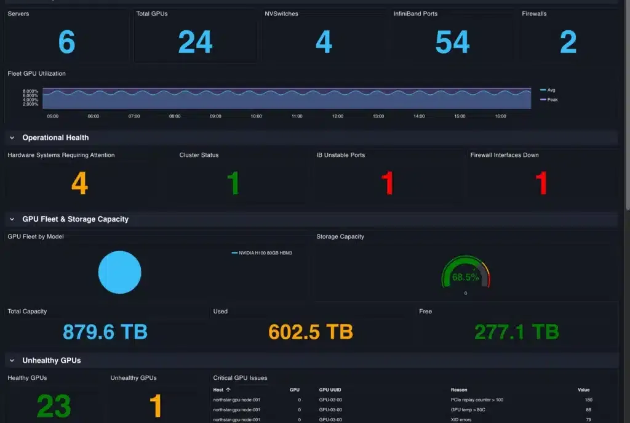Viewport: 630px width, 423px height.
Task: Collapse the Unhealthy GPUs section chevron
Action: [x=12, y=360]
